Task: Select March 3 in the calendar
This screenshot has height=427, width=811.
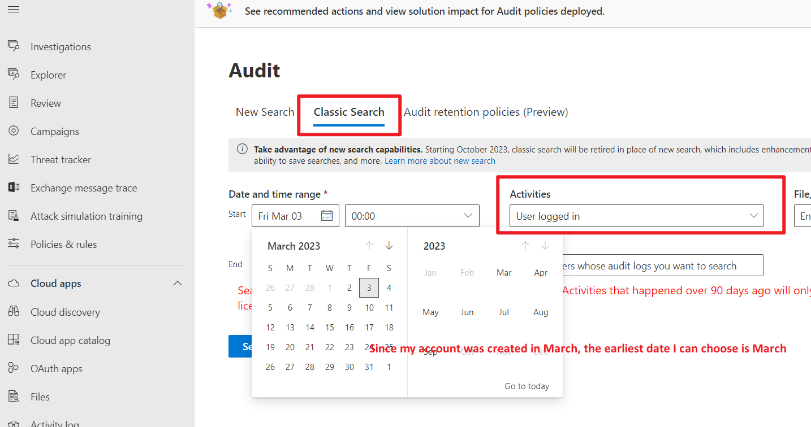Action: pyautogui.click(x=369, y=288)
